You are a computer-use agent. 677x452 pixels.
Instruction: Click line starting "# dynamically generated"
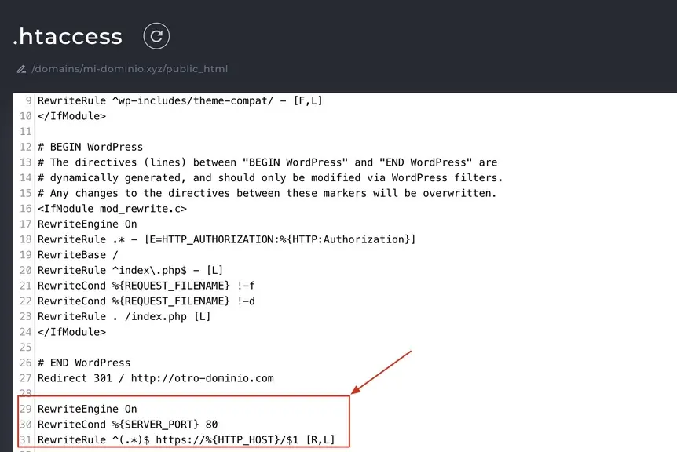tap(270, 177)
